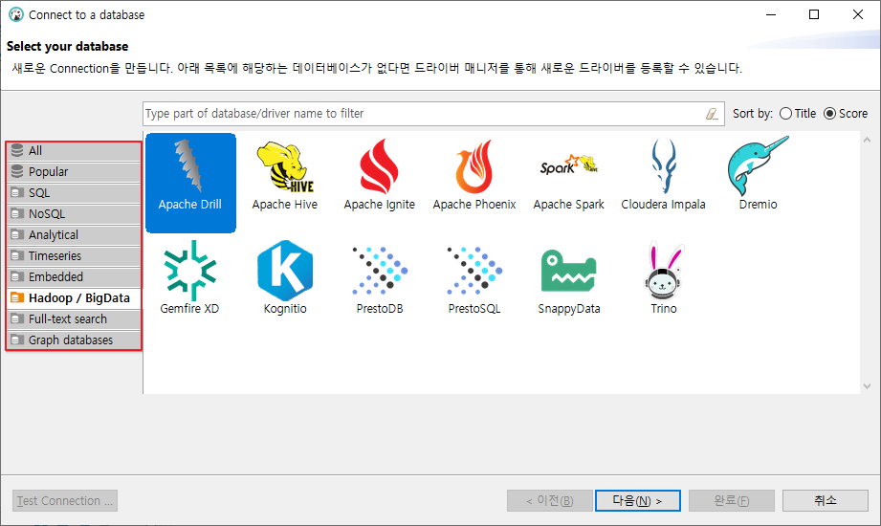
Task: Sort drivers by Title
Action: (797, 114)
